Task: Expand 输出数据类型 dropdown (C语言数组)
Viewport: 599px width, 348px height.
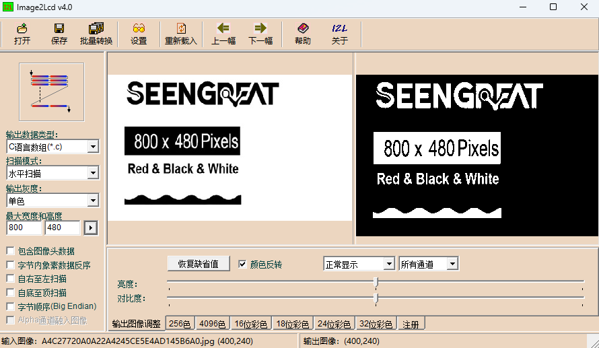Action: 93,147
